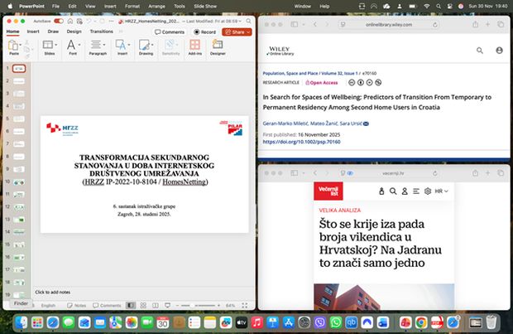Click Wiley search magnifier icon
This screenshot has height=334, width=513.
pos(480,51)
